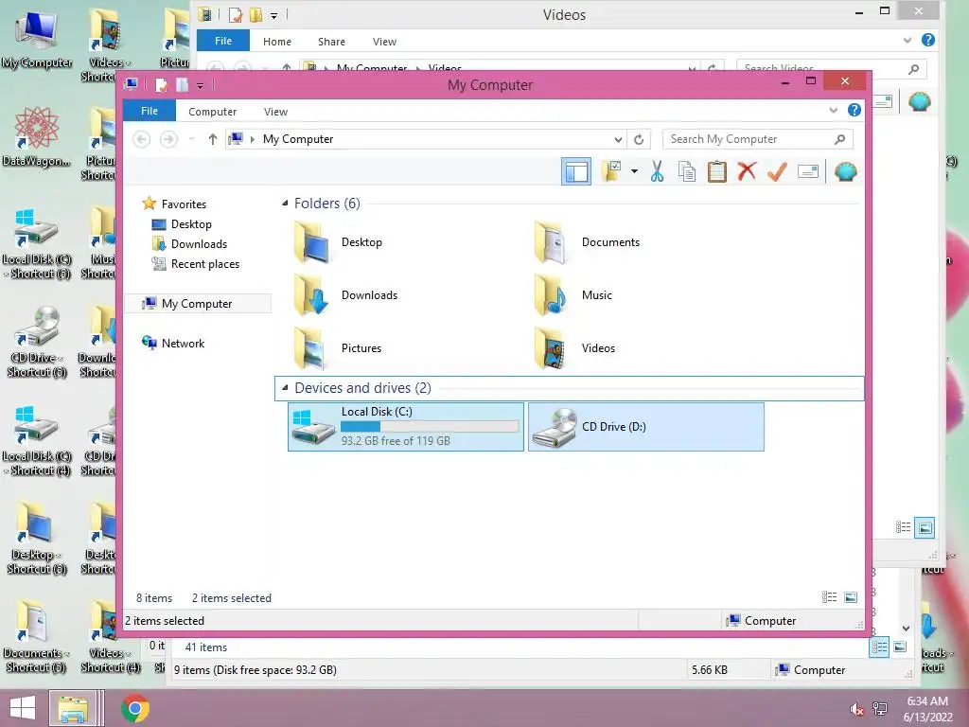Click the Rename icon in toolbar
Viewport: 969px width, 727px height.
point(808,171)
